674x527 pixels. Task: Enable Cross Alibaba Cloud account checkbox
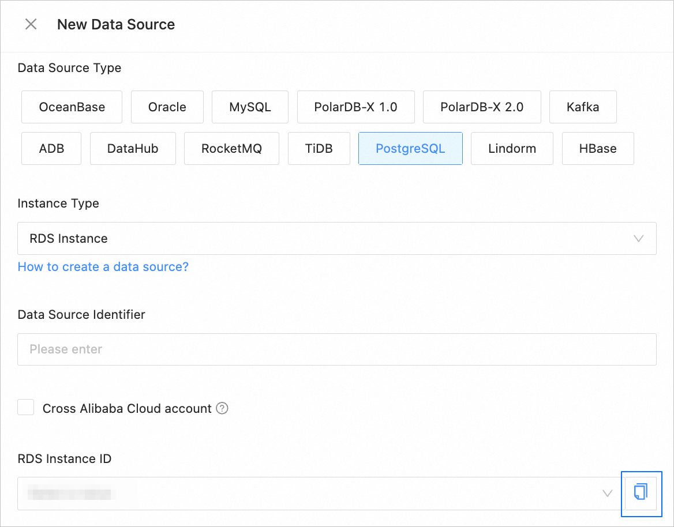pyautogui.click(x=26, y=407)
